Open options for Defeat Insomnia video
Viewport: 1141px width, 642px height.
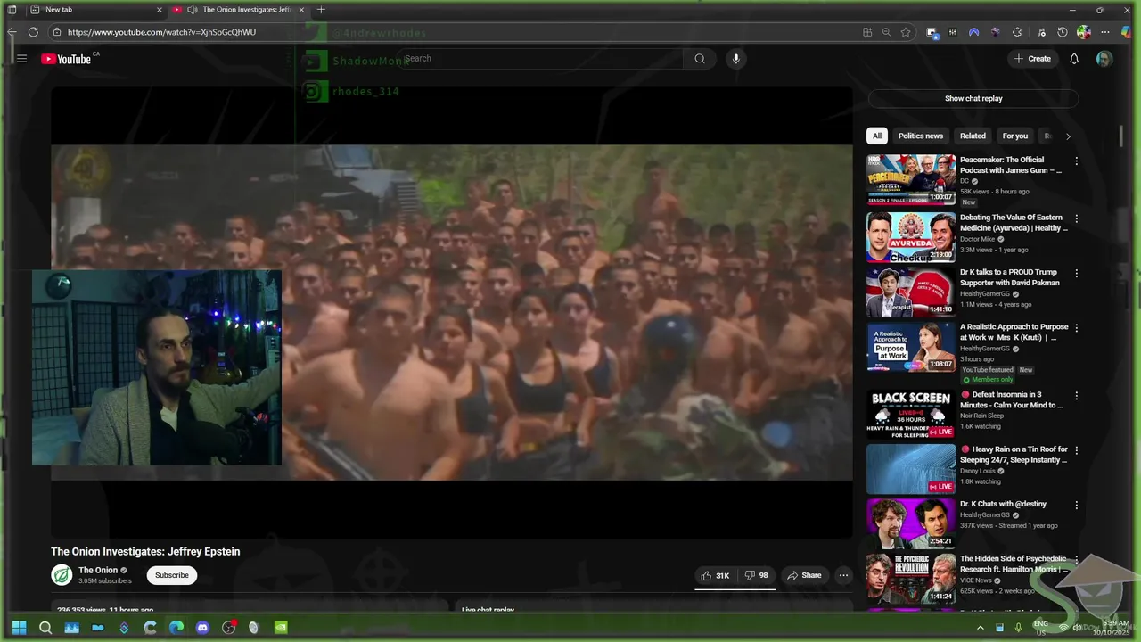(1076, 396)
